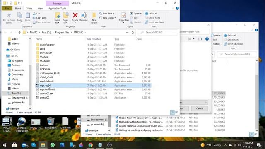The width and height of the screenshot is (265, 149).
Task: Click Paste shortcut in ribbon
Action: click(41, 22)
